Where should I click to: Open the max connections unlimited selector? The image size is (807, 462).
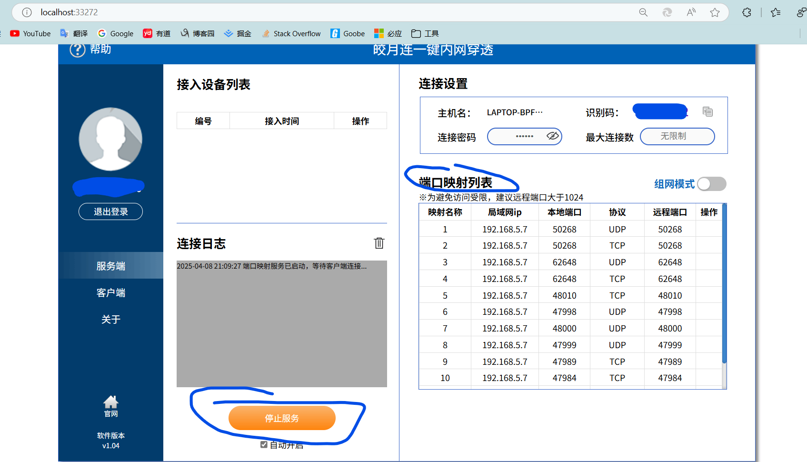(x=677, y=136)
